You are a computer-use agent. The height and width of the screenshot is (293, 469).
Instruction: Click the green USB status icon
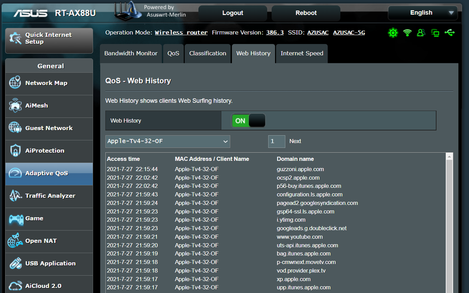point(450,32)
